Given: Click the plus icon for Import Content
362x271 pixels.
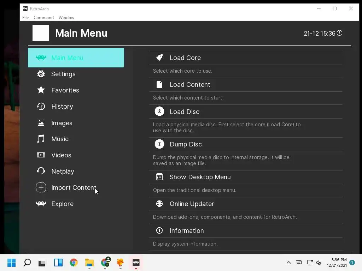Looking at the screenshot, I should pyautogui.click(x=41, y=187).
